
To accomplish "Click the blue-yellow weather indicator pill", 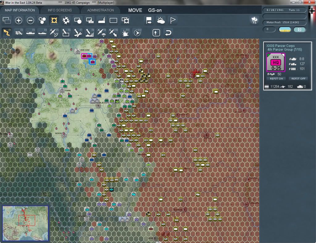I will [285, 29].
